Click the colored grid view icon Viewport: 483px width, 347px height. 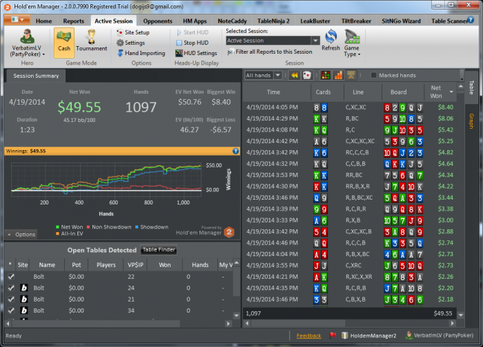(325, 75)
